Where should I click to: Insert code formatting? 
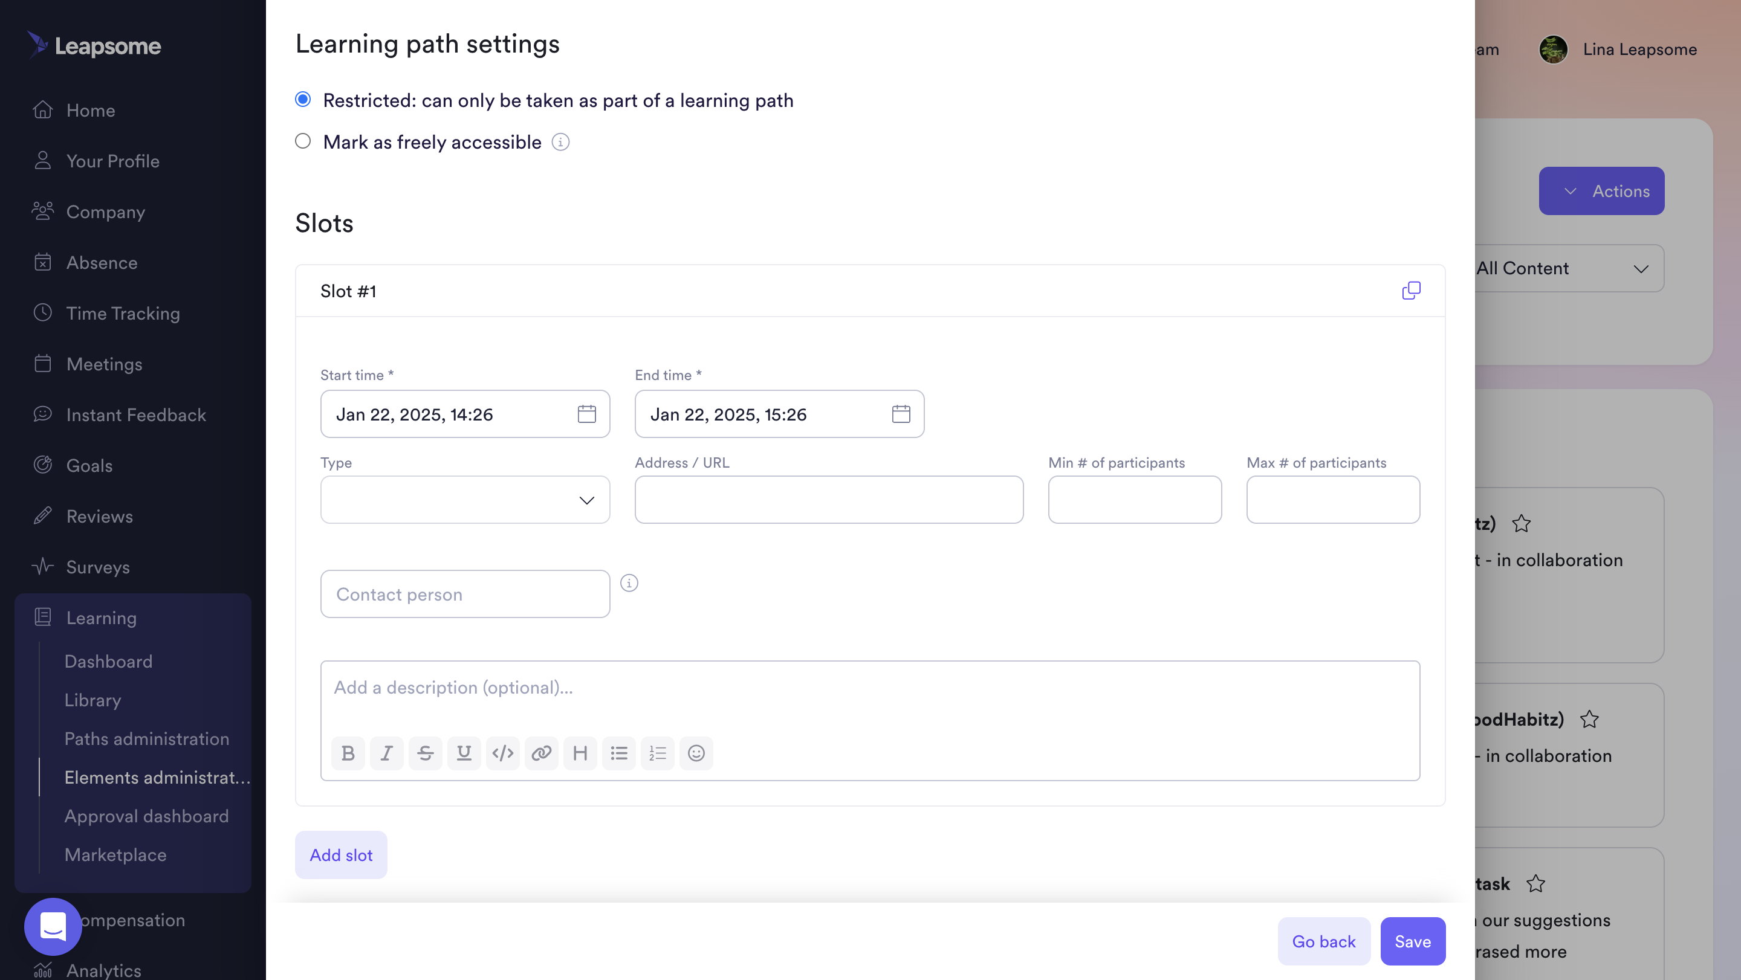[x=503, y=753]
